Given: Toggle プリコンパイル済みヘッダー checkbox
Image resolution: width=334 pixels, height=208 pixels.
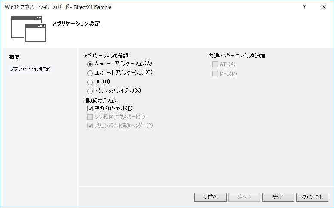Looking at the screenshot, I should pyautogui.click(x=90, y=125).
